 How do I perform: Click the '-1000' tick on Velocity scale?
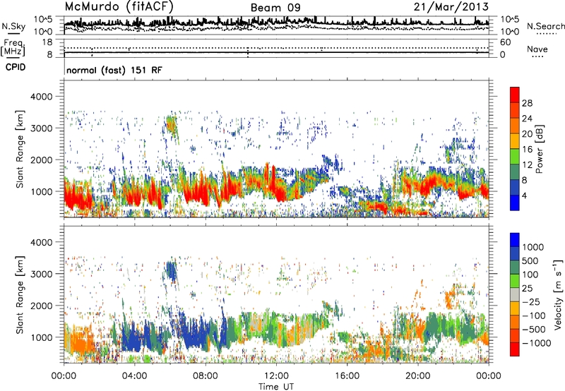536,343
